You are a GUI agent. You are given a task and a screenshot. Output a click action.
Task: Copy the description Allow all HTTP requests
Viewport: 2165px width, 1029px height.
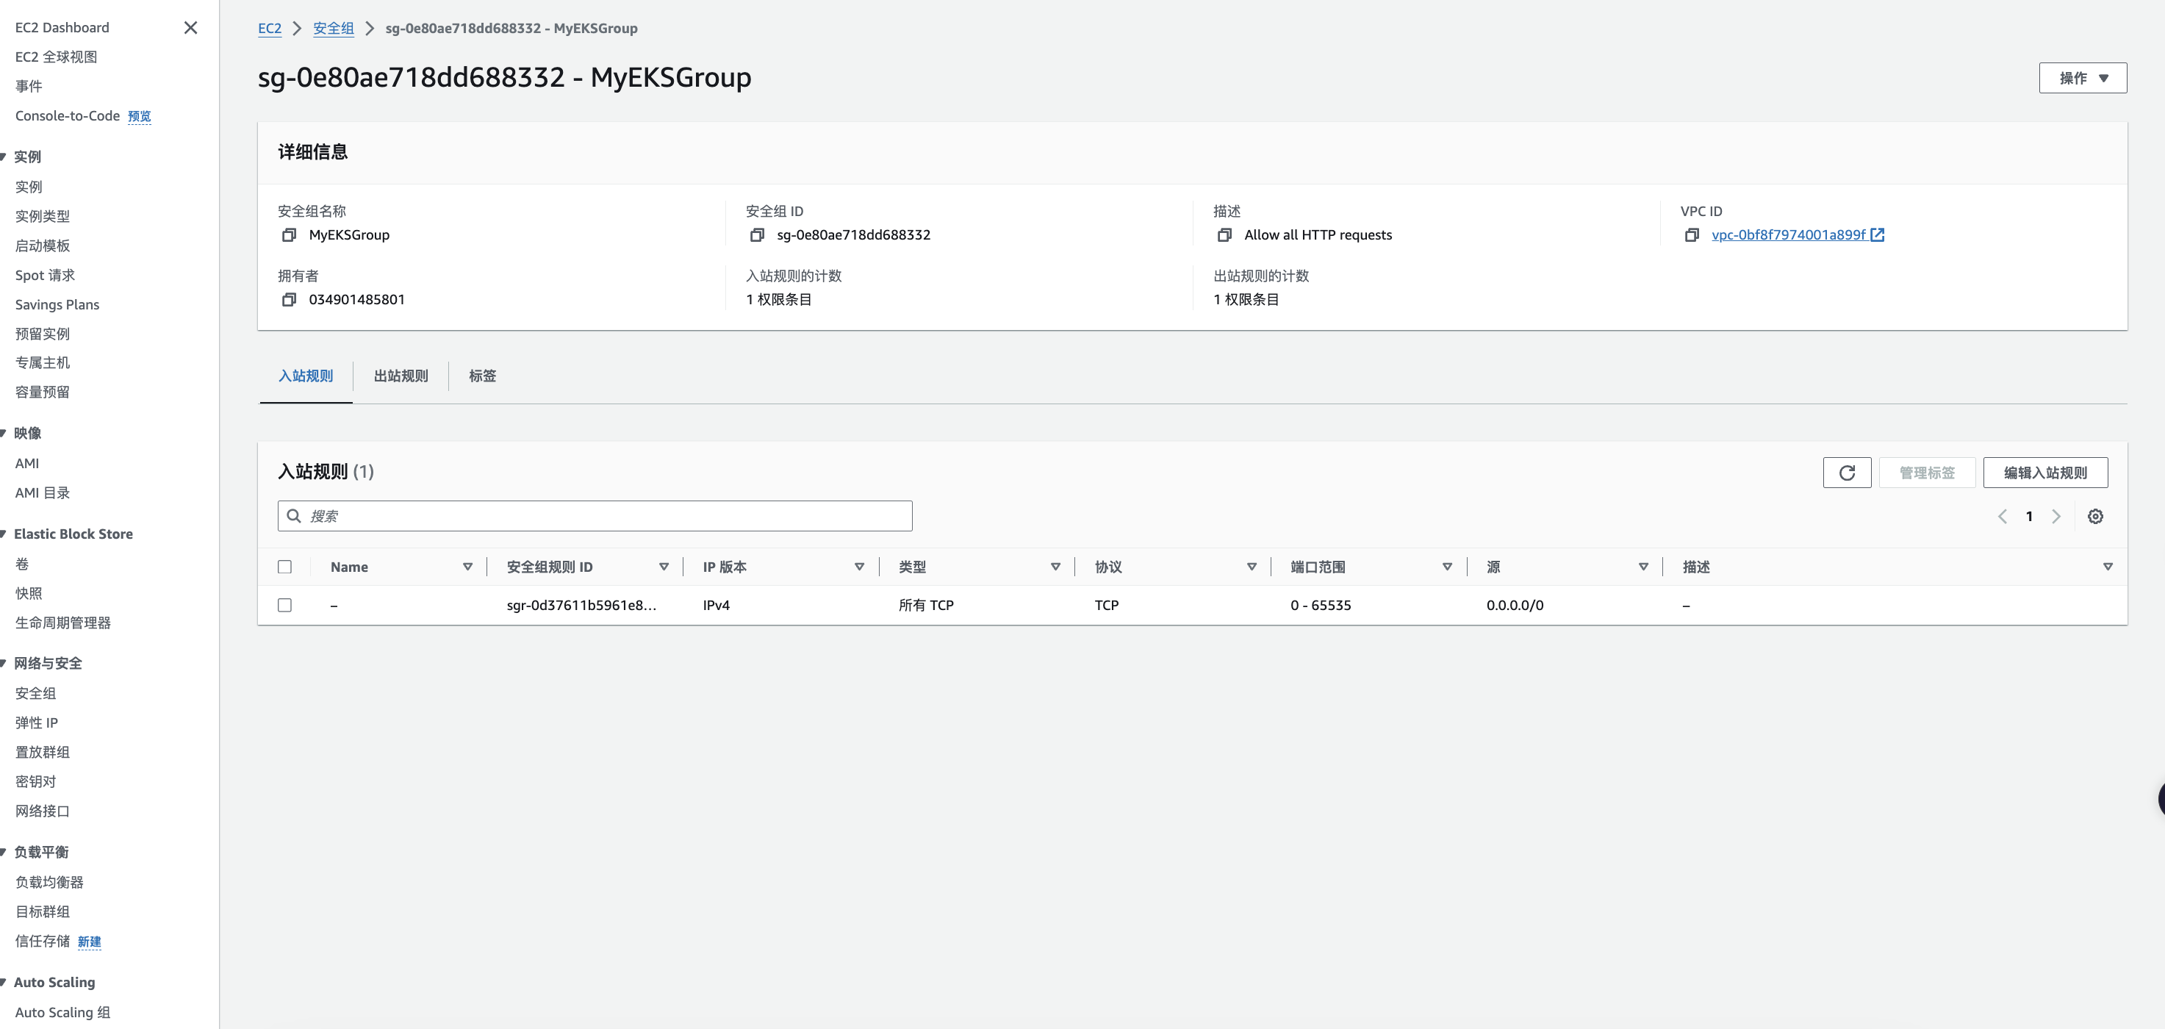[x=1224, y=235]
